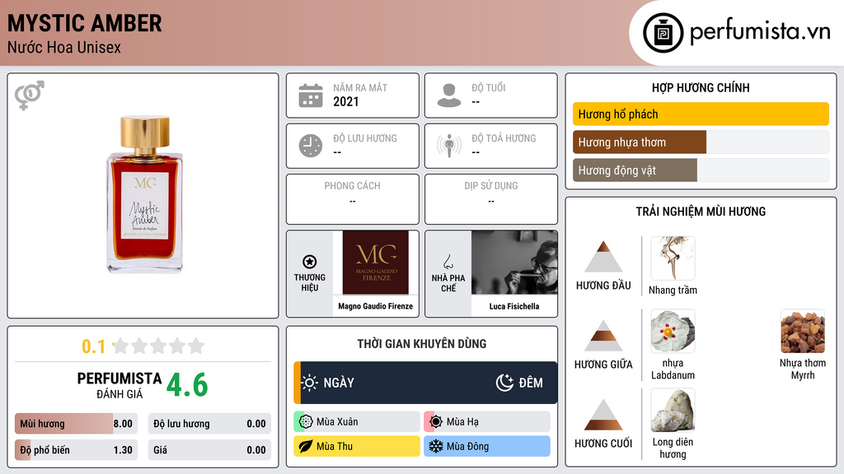Click the leaf icon for Mùa Thu
Viewport: 844px width, 474px height.
click(x=306, y=446)
